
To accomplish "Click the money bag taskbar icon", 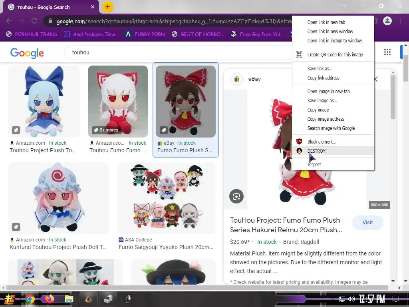I will coord(89,299).
